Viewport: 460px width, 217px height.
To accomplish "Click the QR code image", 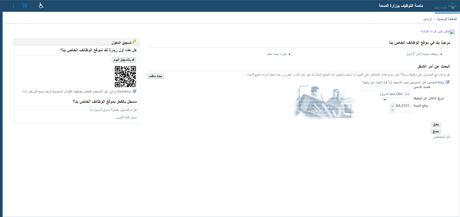I will click(x=125, y=76).
